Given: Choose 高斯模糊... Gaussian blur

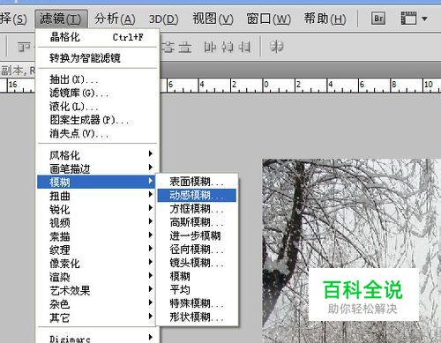Looking at the screenshot, I should tap(197, 222).
